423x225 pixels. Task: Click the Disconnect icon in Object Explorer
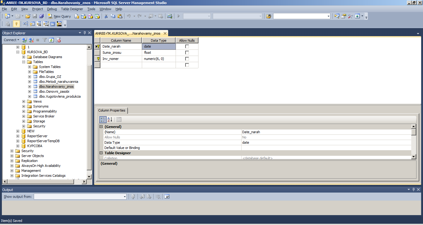pyautogui.click(x=31, y=40)
